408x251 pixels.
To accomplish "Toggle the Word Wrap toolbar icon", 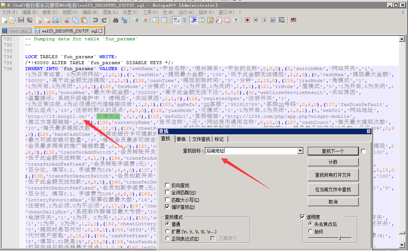I will [x=176, y=21].
